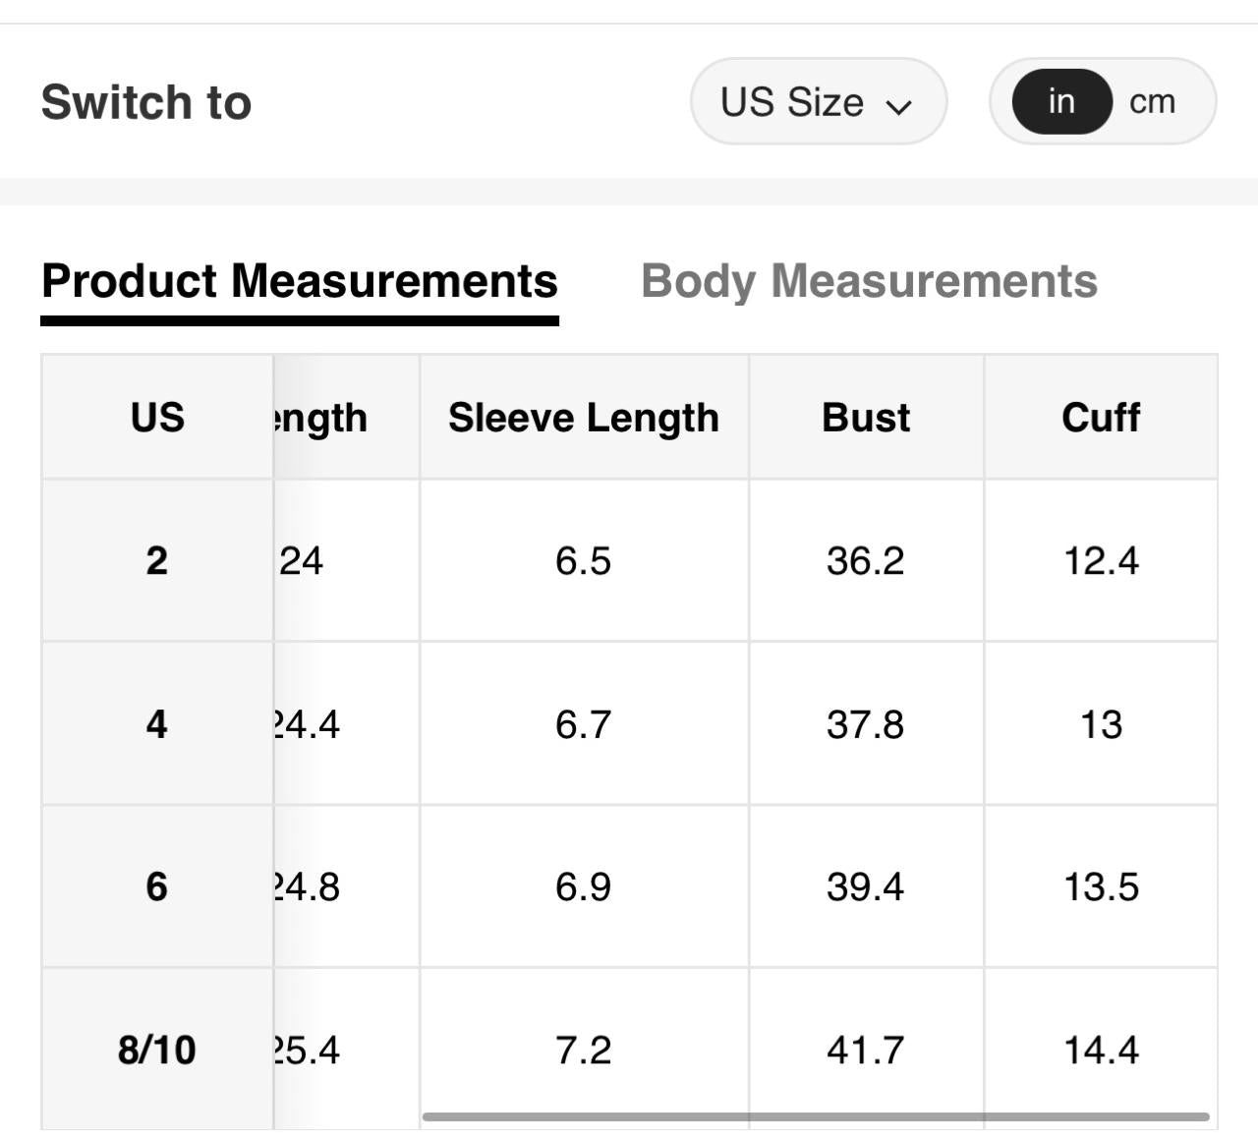The width and height of the screenshot is (1258, 1141).
Task: Click the US column header
Action: pyautogui.click(x=157, y=418)
